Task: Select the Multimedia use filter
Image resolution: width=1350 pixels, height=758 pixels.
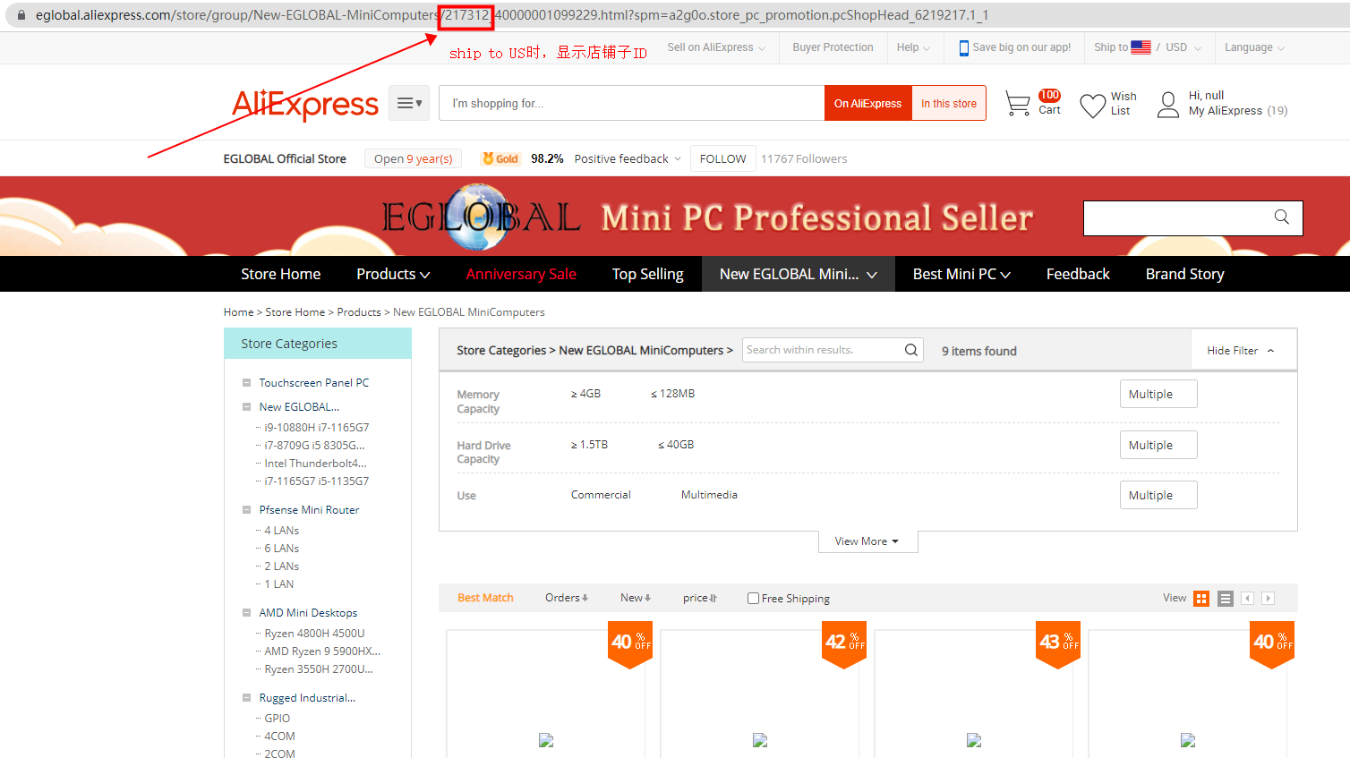Action: 709,495
